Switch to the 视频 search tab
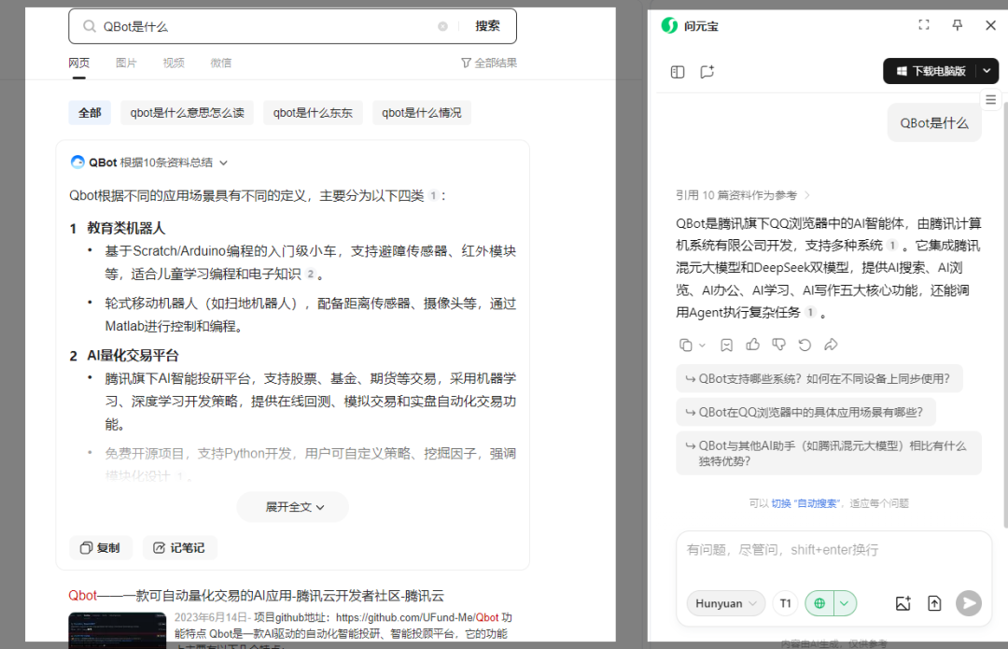This screenshot has width=1008, height=649. click(x=174, y=63)
